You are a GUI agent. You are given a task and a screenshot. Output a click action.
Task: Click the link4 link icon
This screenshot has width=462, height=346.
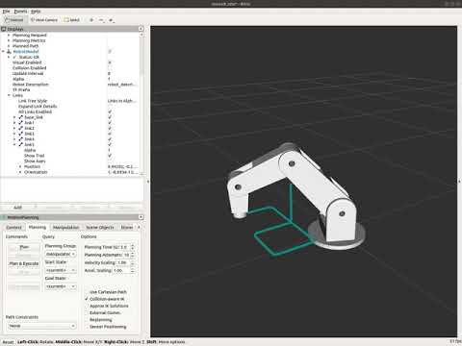pos(20,139)
